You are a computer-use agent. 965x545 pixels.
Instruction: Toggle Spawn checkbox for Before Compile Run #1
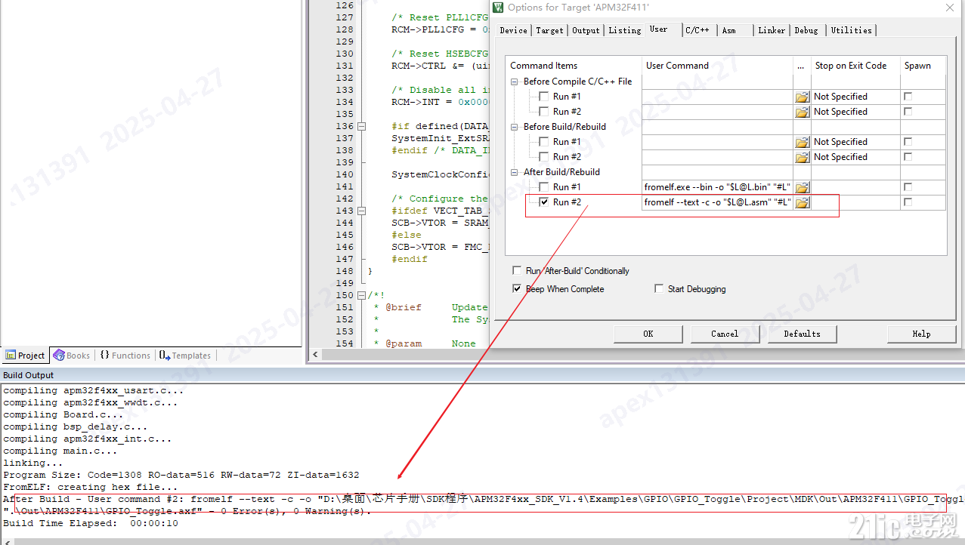pyautogui.click(x=908, y=97)
